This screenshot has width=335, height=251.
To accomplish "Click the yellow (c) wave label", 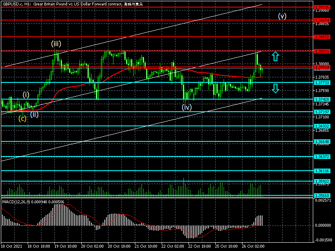I will click(x=23, y=118).
